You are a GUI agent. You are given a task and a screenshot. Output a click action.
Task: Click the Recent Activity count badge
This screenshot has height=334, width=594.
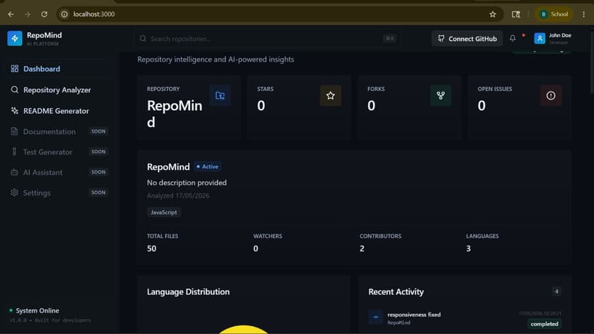click(x=557, y=292)
